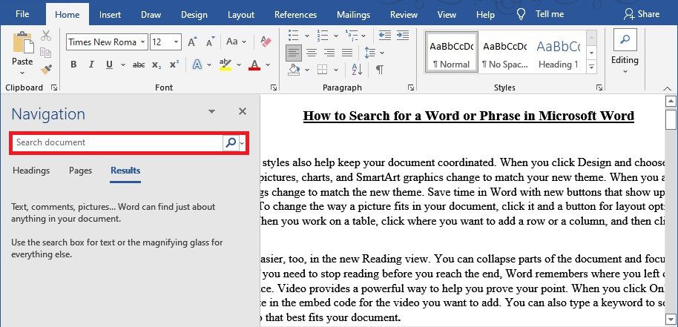
Task: Click the magnifying glass search icon
Action: (x=231, y=142)
